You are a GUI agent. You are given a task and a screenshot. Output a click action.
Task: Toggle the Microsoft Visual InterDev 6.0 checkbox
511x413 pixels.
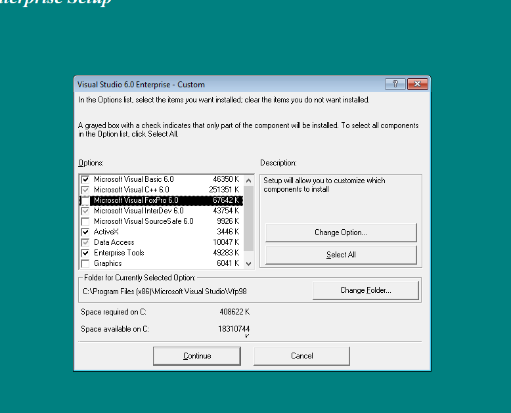click(85, 211)
